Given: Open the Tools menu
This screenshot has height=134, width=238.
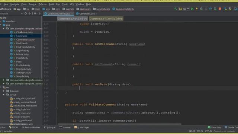Looking at the screenshot, I should [65, 4].
